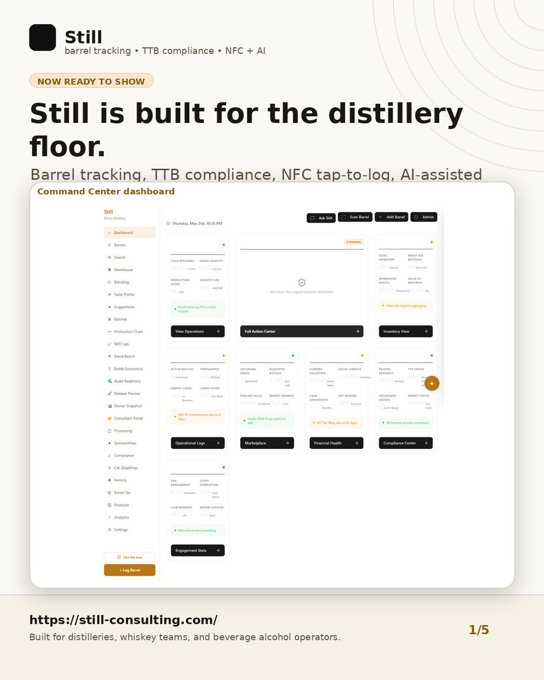Select the Dashboard sidebar item
Image resolution: width=544 pixels, height=680 pixels.
tap(130, 233)
